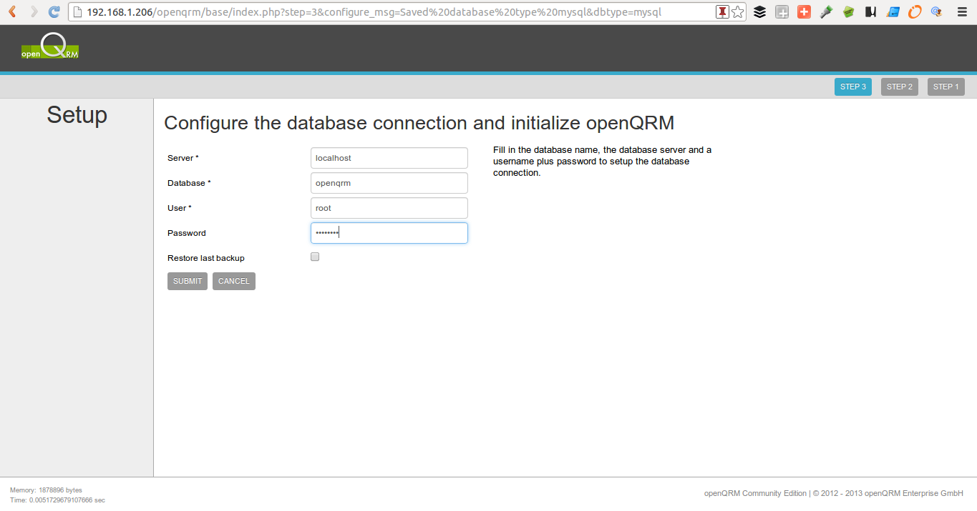Navigate back using the browser back arrow
The image size is (977, 511).
11,11
